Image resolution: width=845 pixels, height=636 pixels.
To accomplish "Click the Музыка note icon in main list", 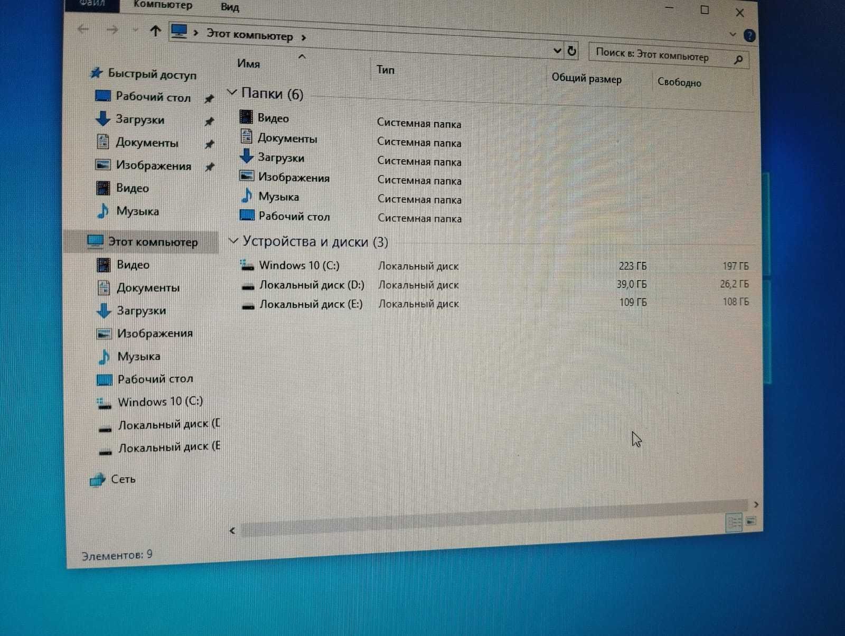I will (x=247, y=195).
